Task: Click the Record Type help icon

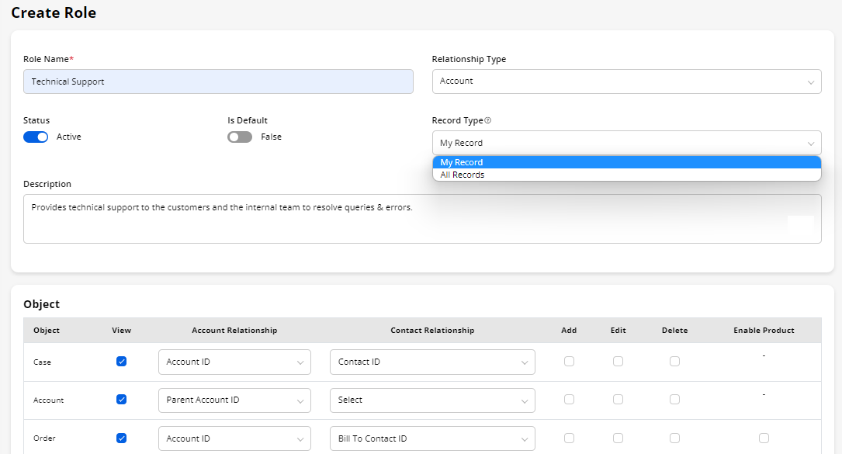Action: [x=488, y=121]
